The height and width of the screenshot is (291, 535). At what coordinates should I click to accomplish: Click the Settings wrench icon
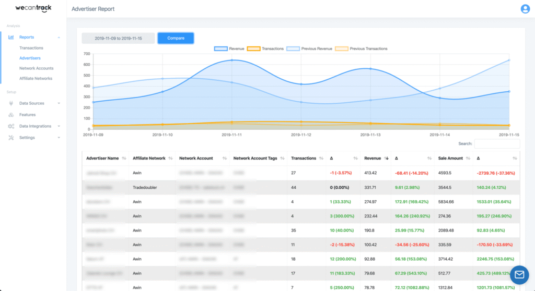[11, 138]
